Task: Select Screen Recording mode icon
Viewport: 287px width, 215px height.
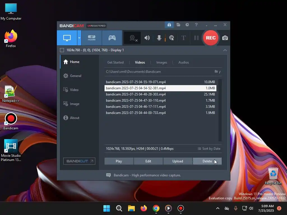Action: coord(67,38)
